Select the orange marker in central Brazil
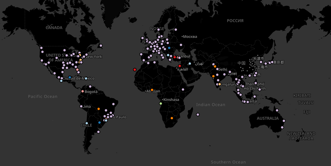The width and height of the screenshot is (331, 166). (99, 109)
